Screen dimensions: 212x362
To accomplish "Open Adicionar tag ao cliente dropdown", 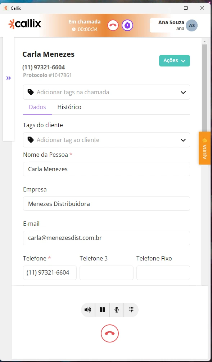I will [107, 140].
